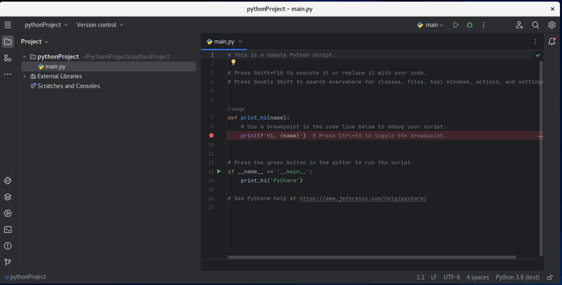Click the red breakpoint stripe marker

coord(540,136)
